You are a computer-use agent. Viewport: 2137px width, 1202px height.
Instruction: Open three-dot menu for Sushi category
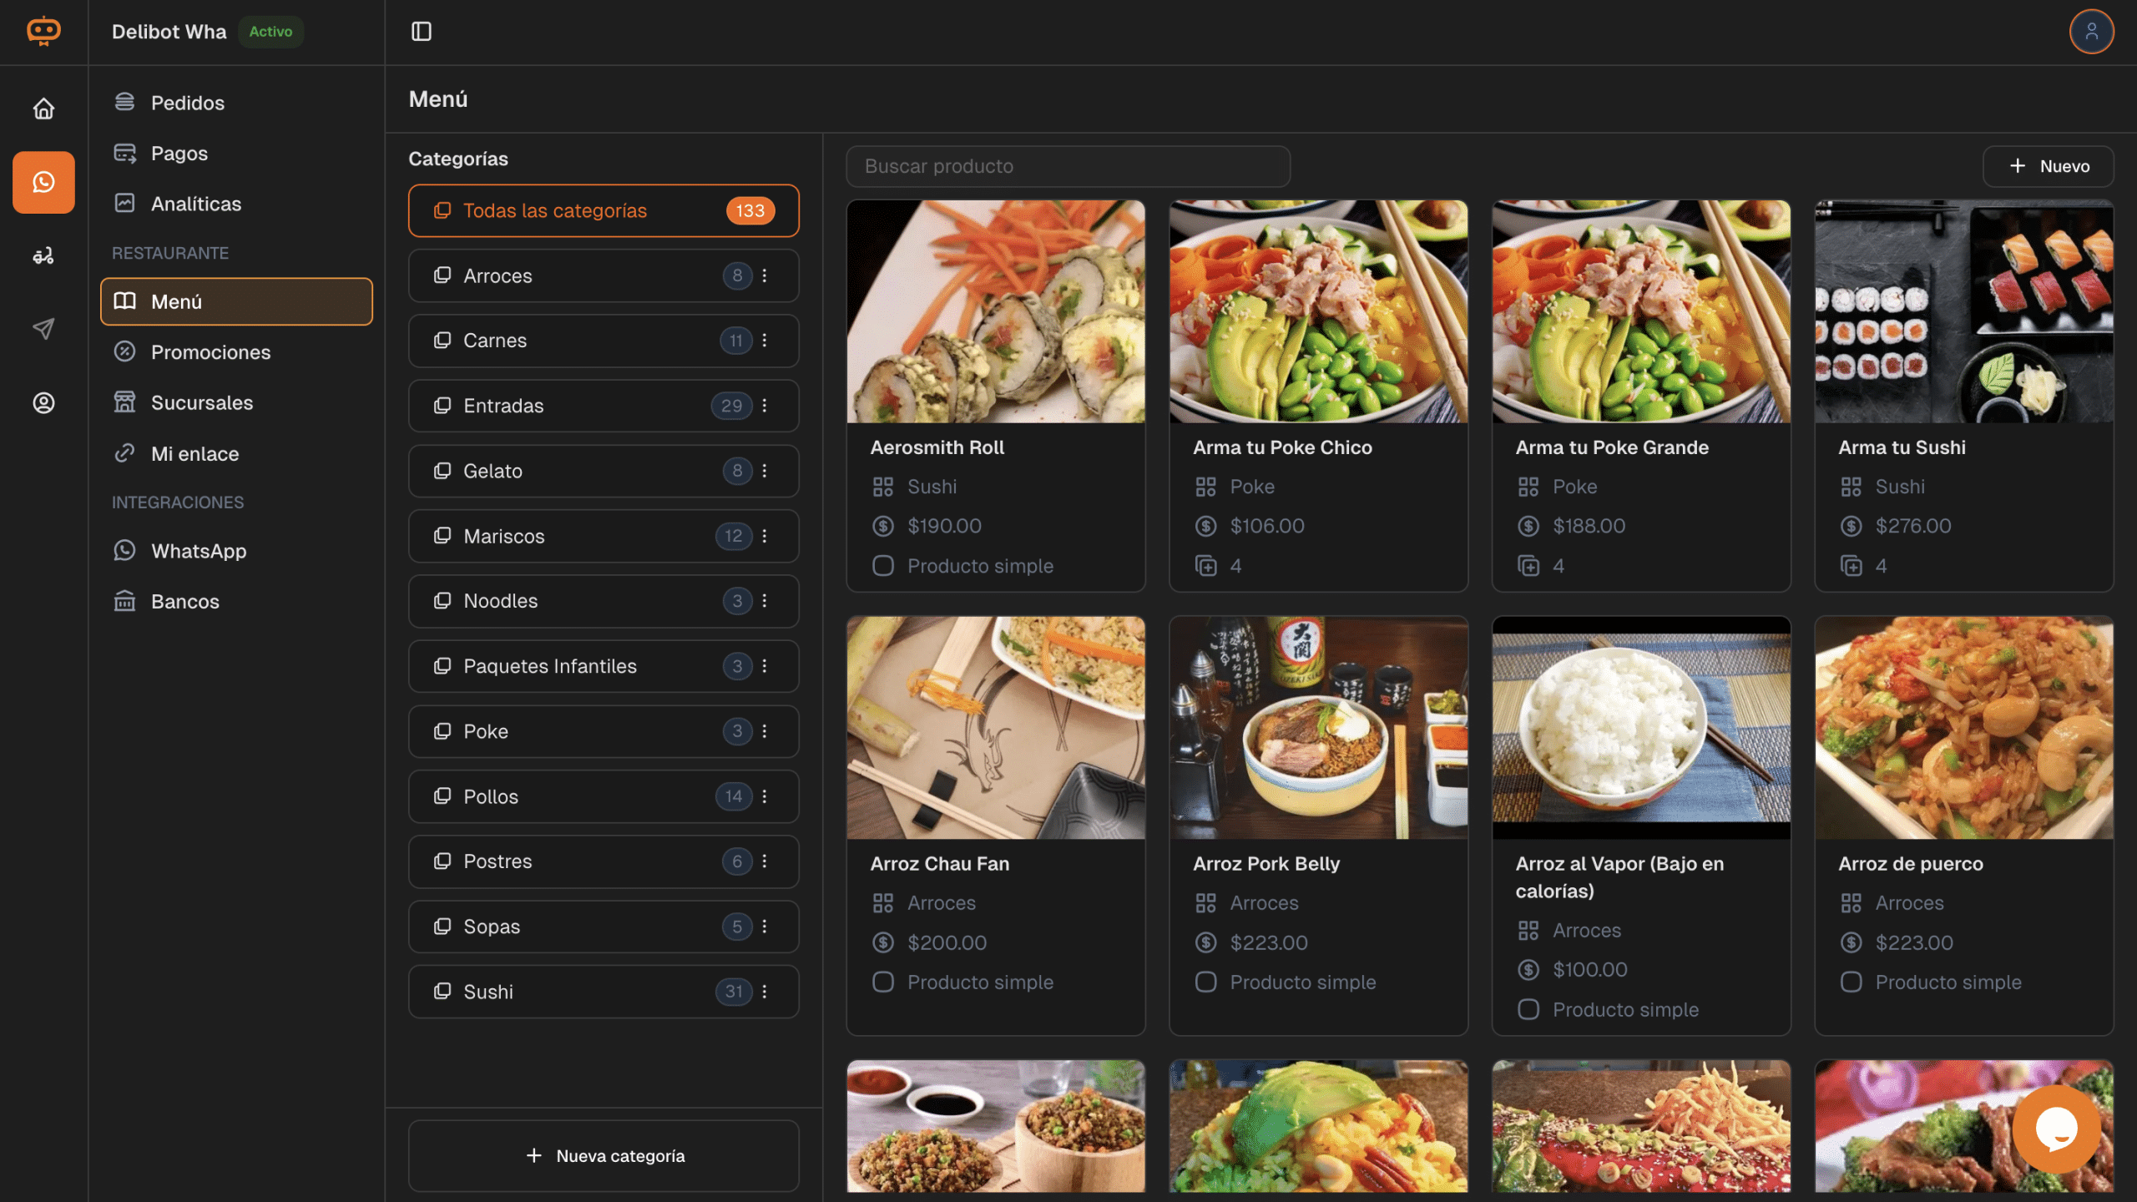(765, 992)
